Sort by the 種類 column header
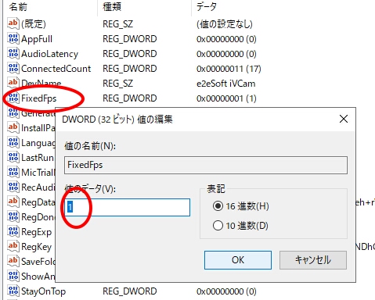375x300 pixels. click(112, 7)
